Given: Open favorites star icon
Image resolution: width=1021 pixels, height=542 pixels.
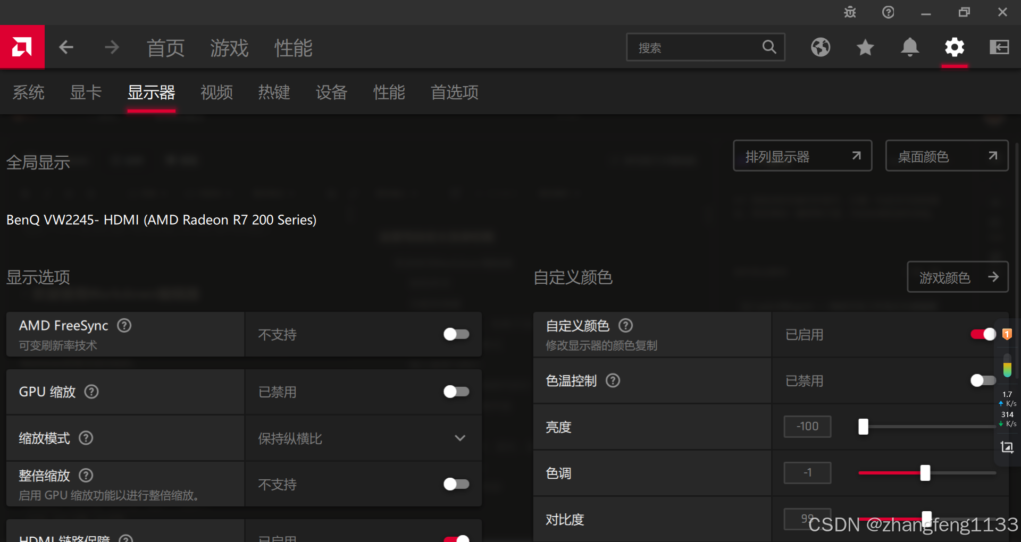Looking at the screenshot, I should (865, 47).
